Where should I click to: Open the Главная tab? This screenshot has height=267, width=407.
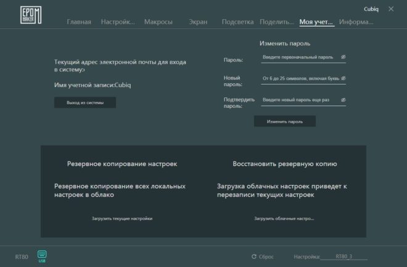[x=79, y=22]
